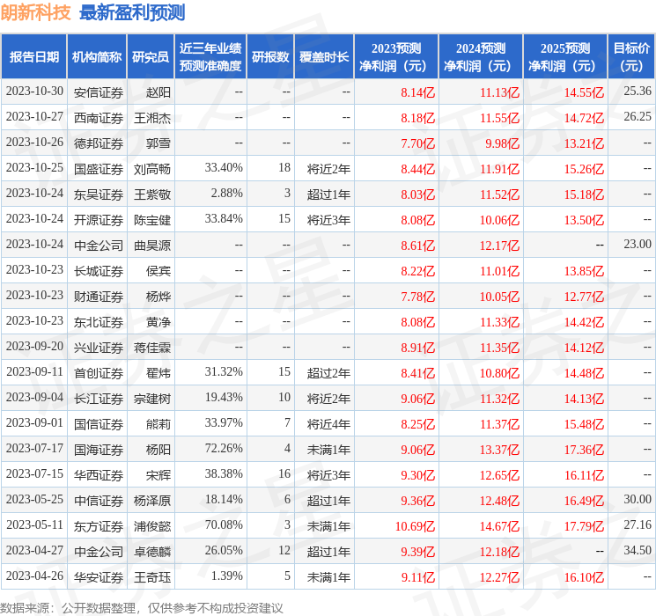Image resolution: width=656 pixels, height=616 pixels.
Task: Select target price 30.00
Action: coord(638,499)
